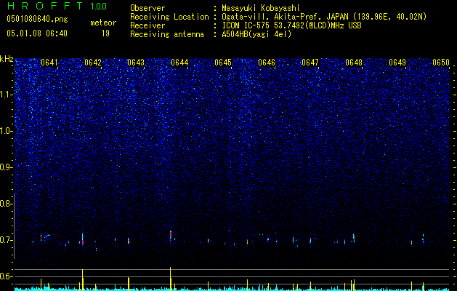Click the 0.6 frequency axis label

click(x=6, y=276)
